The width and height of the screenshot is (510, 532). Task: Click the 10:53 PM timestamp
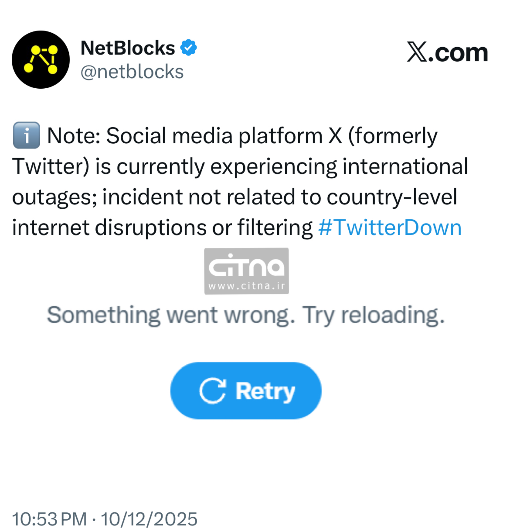[49, 519]
